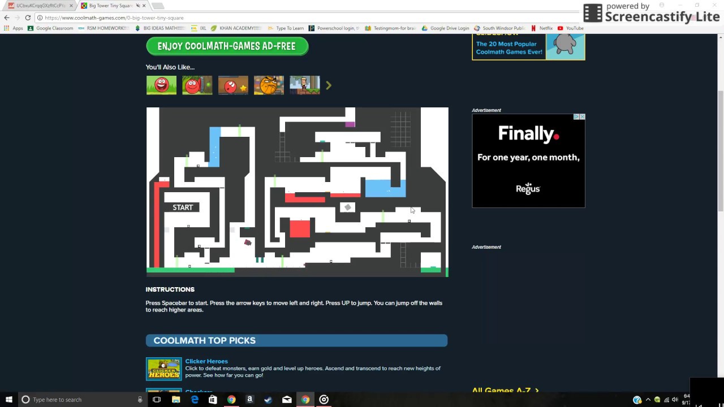724x407 pixels.
Task: Open Steam from the taskbar
Action: point(268,400)
